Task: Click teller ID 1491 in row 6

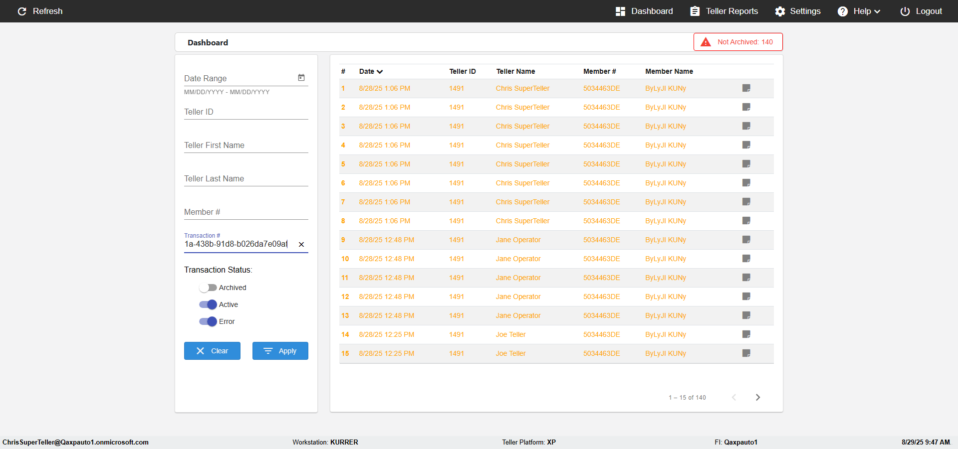Action: point(457,183)
